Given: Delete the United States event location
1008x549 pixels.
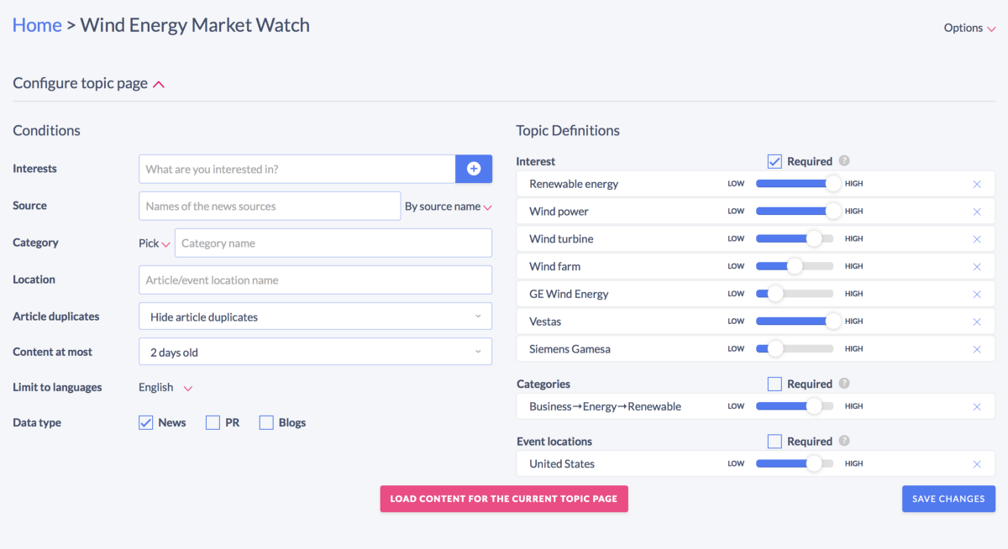Looking at the screenshot, I should point(977,464).
